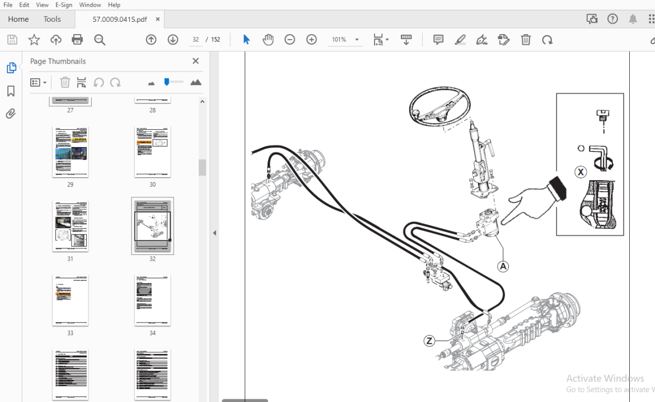Activate the Selection arrow tool
The width and height of the screenshot is (655, 402).
[246, 40]
